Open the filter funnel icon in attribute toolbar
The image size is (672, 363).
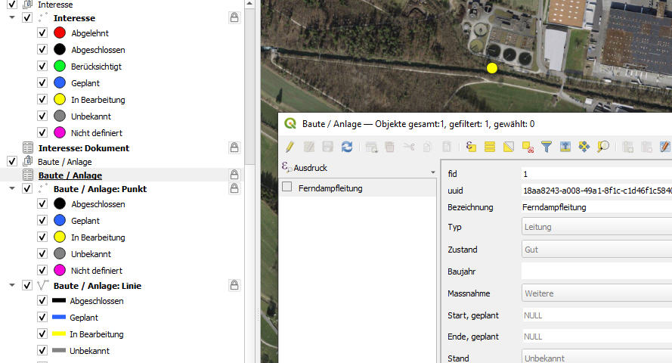tap(547, 147)
